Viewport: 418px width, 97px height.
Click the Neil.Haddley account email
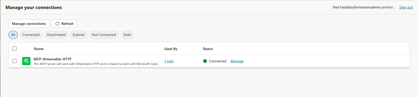(x=364, y=7)
